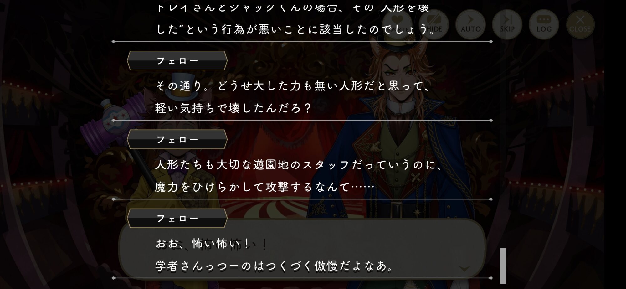Close the log with the CLOSE X
Screen dimensions: 626x289
click(x=580, y=24)
